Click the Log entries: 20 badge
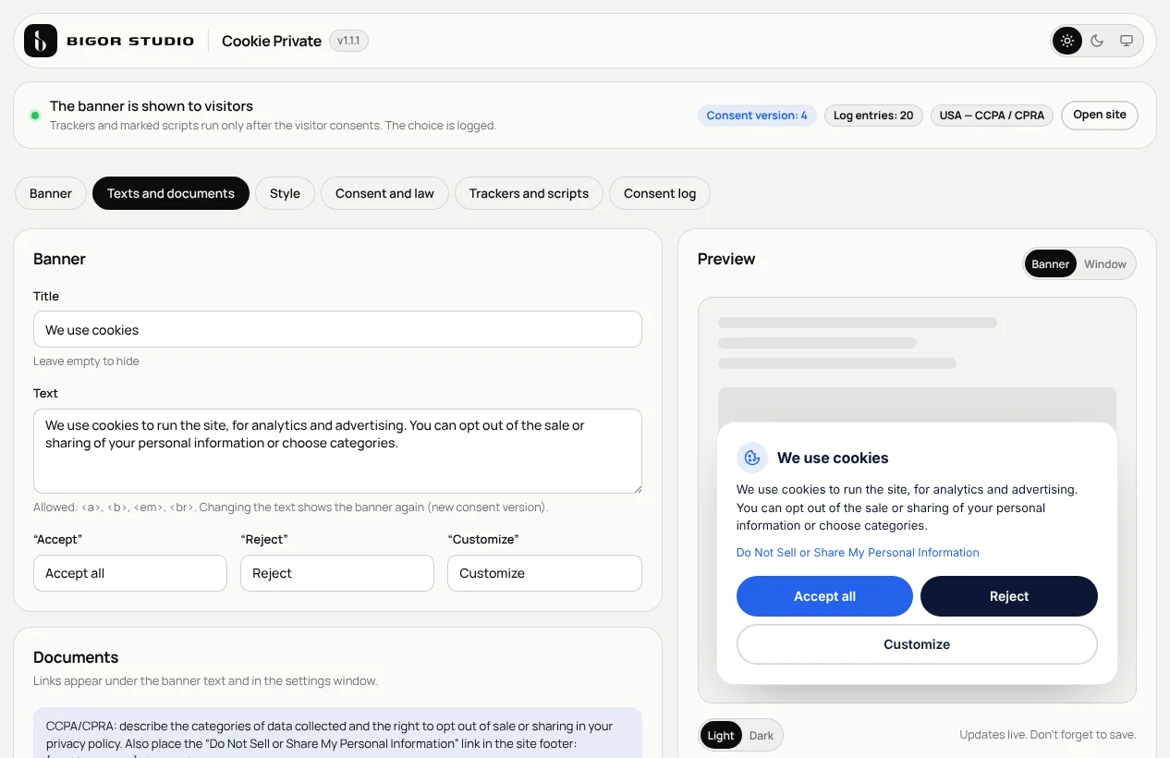The height and width of the screenshot is (758, 1170). 873,116
